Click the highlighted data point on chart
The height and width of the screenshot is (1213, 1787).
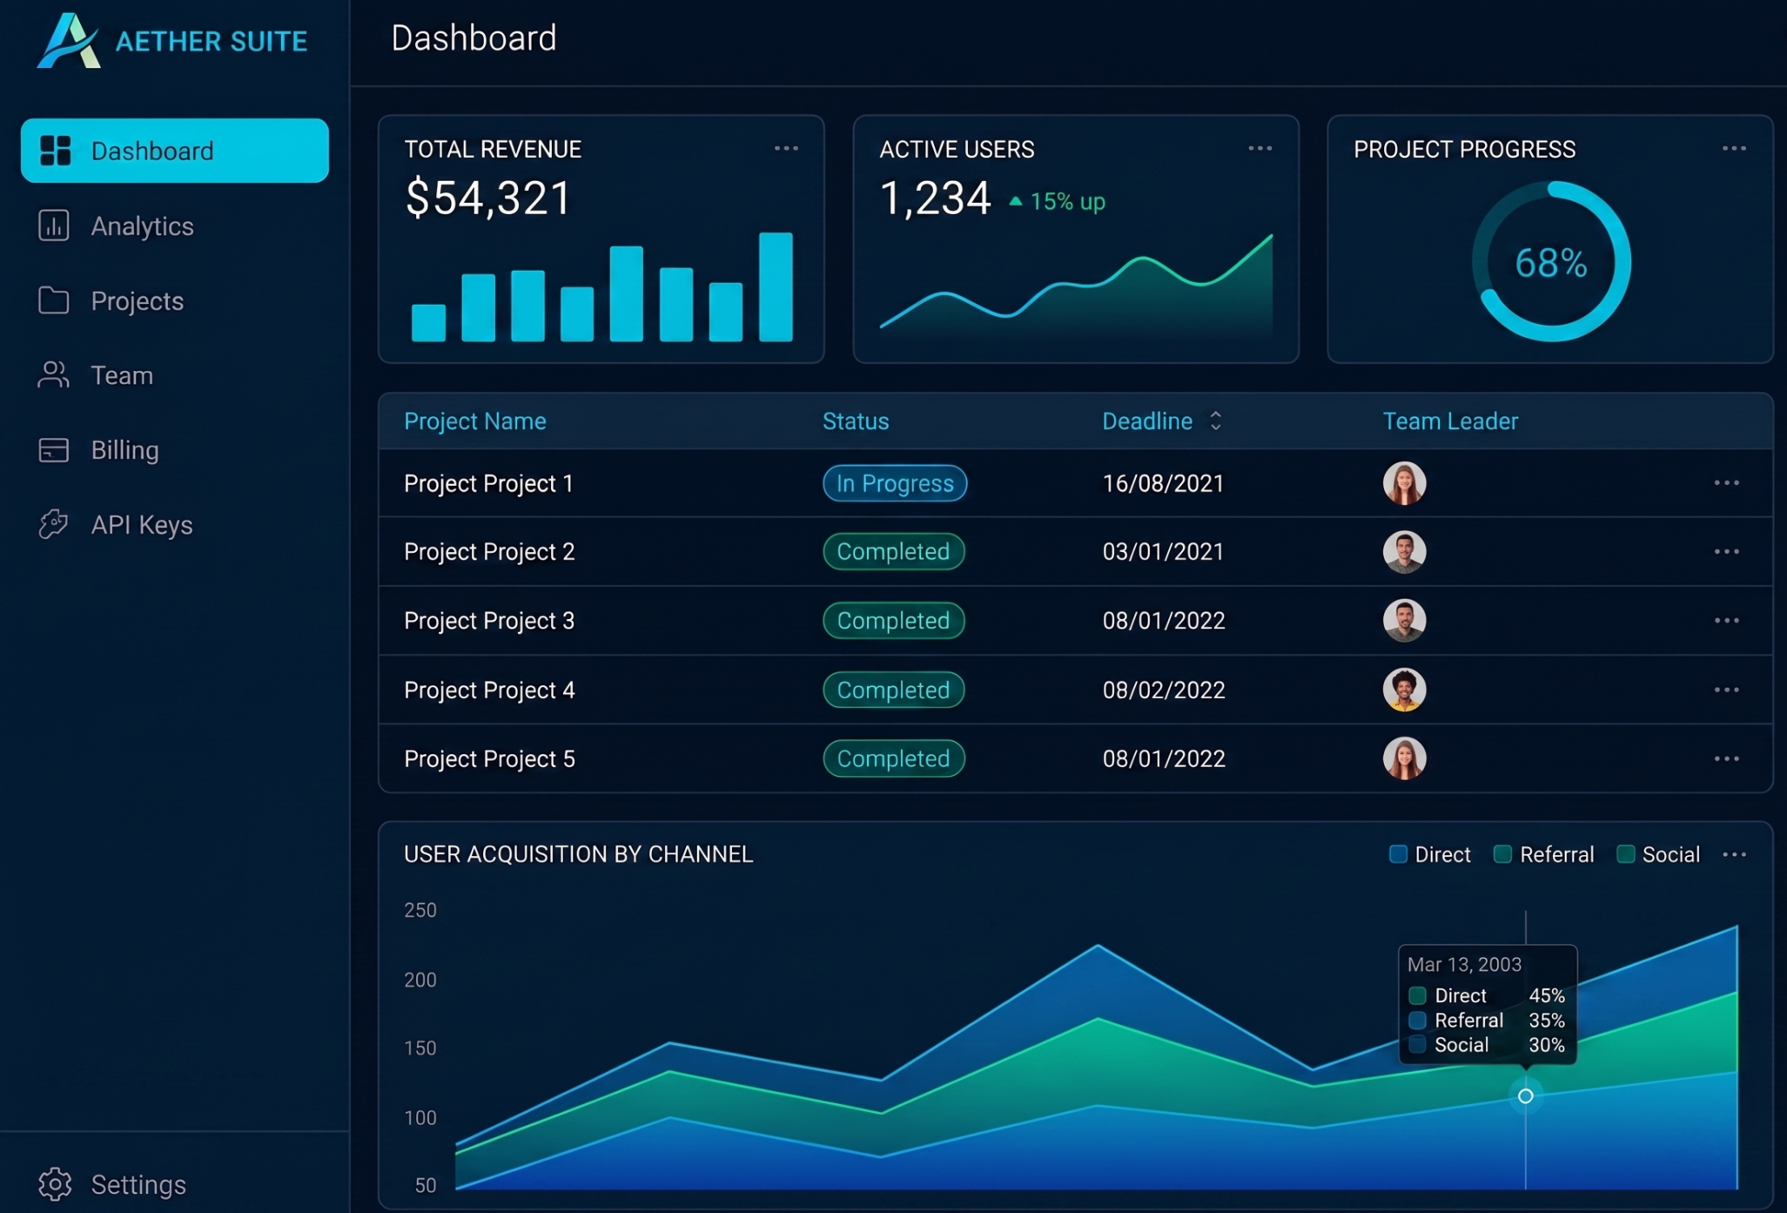pos(1525,1096)
